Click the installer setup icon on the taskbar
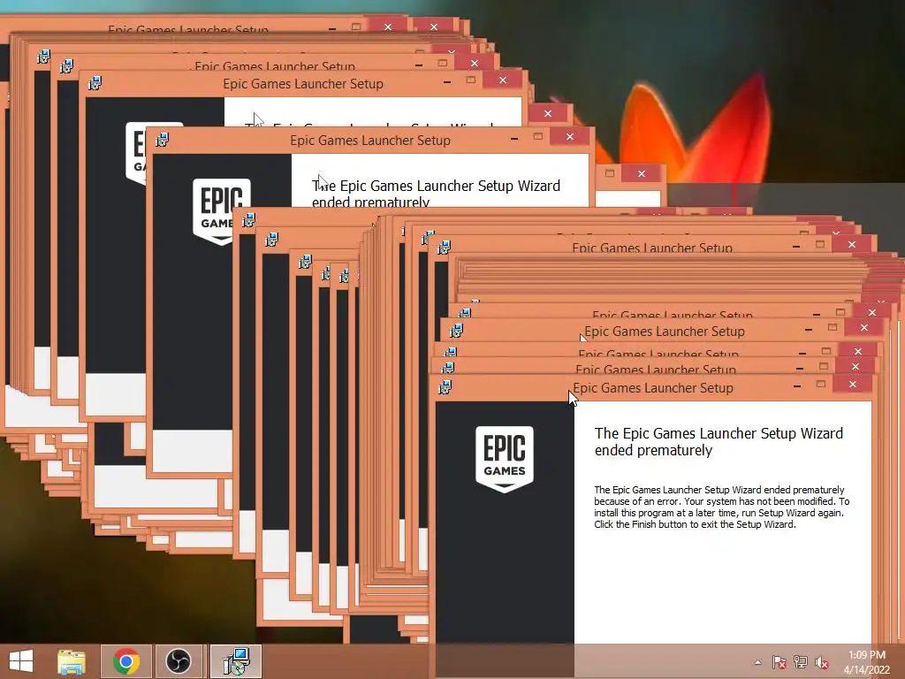The image size is (905, 679). (x=236, y=661)
